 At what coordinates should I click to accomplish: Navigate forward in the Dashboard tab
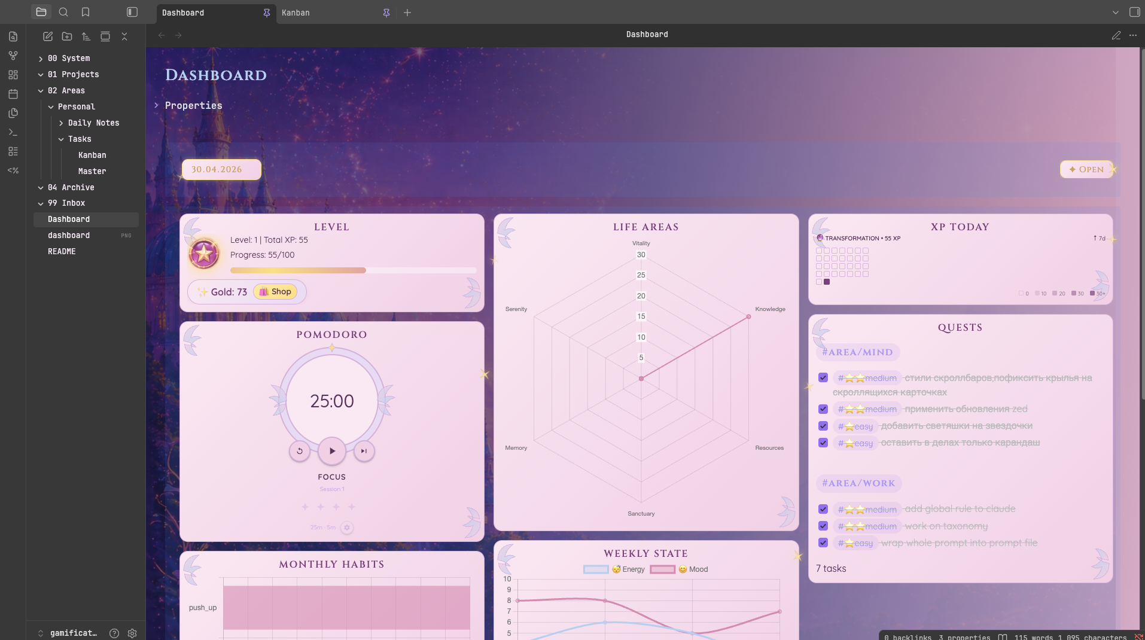[178, 35]
